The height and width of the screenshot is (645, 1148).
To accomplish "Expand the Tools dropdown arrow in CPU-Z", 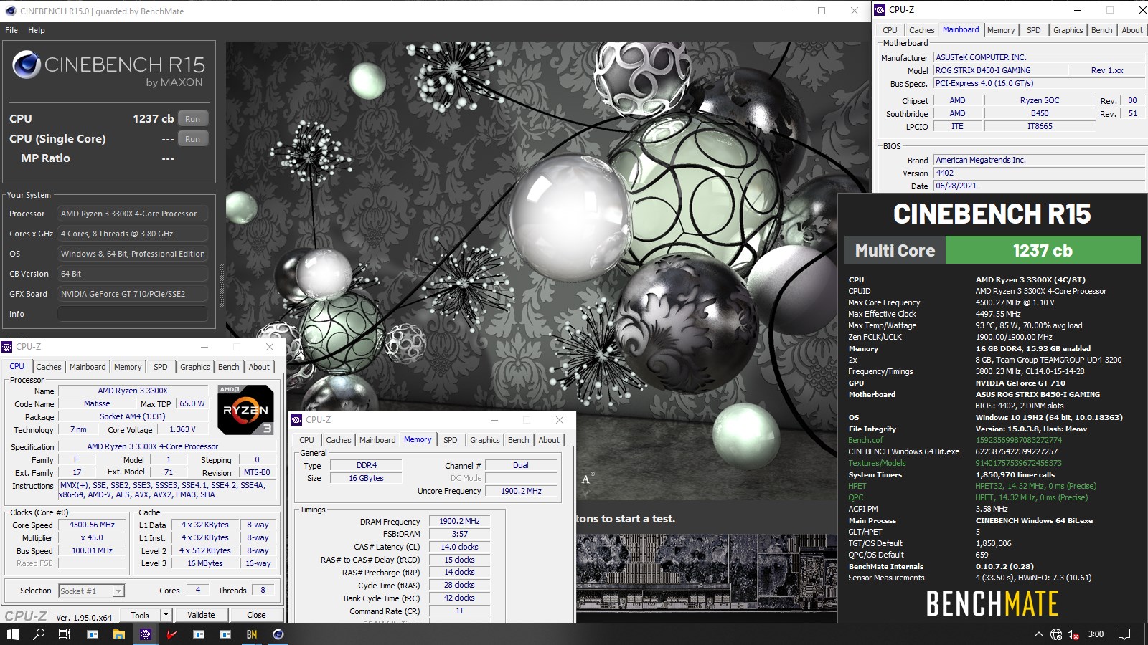I will [166, 615].
